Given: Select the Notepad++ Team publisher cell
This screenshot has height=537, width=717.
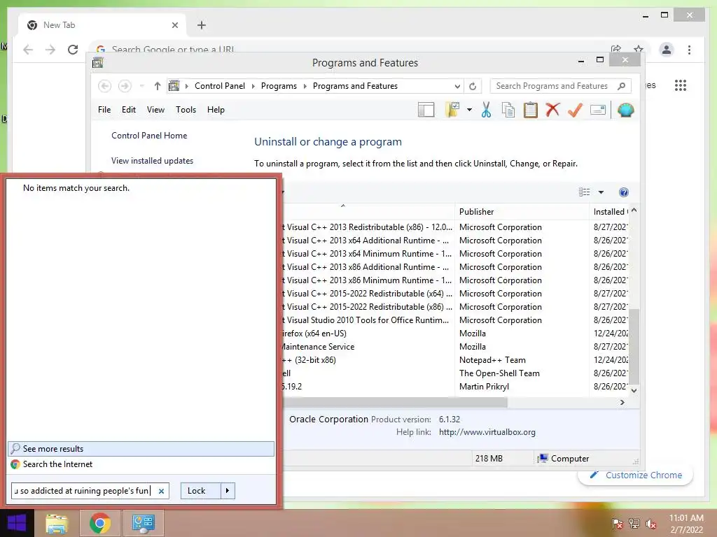Looking at the screenshot, I should [492, 360].
